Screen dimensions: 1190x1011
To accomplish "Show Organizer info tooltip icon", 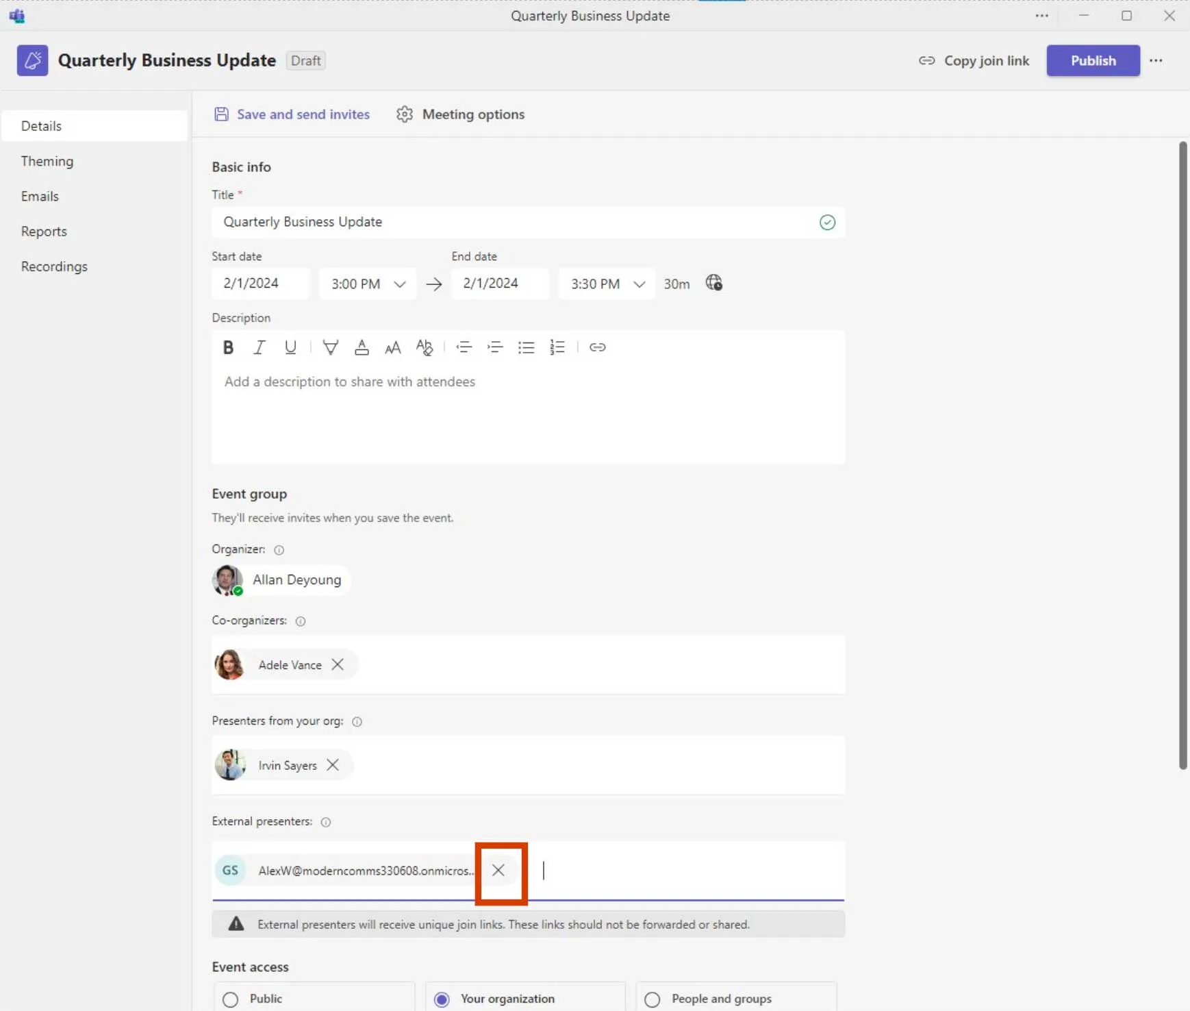I will (x=279, y=550).
